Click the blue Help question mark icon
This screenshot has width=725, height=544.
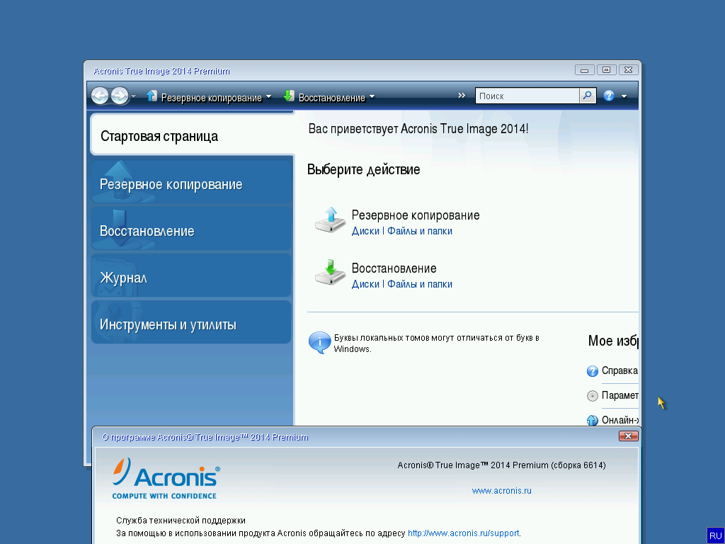click(x=609, y=96)
